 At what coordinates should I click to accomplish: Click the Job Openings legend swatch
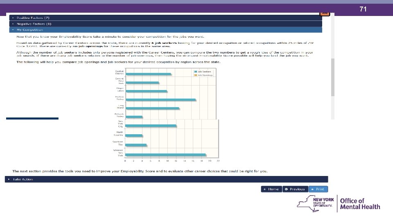(x=196, y=75)
